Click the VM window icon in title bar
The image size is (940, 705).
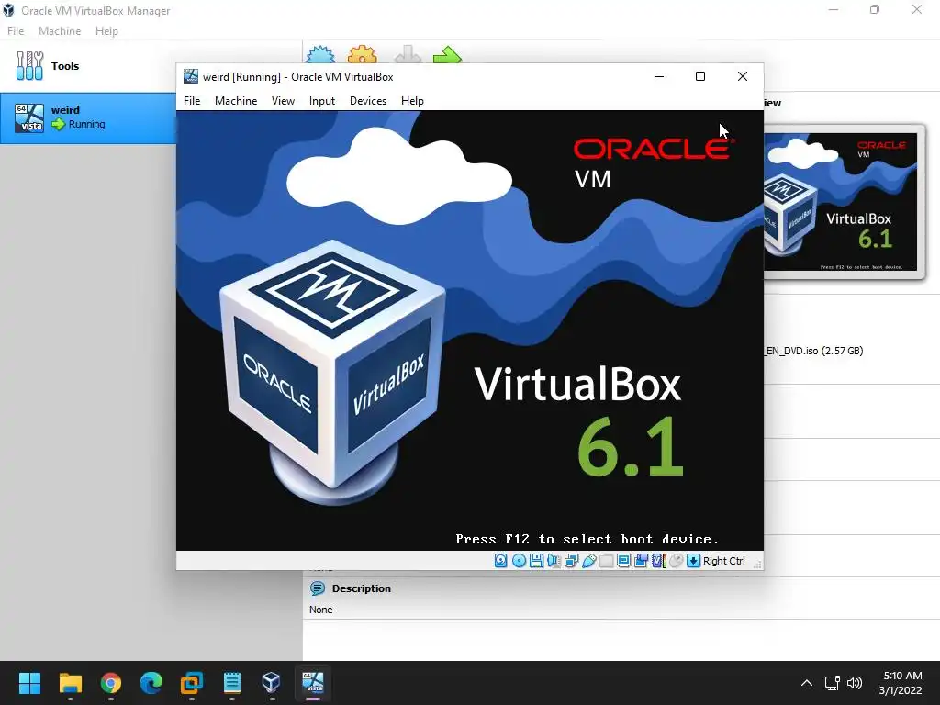(191, 76)
